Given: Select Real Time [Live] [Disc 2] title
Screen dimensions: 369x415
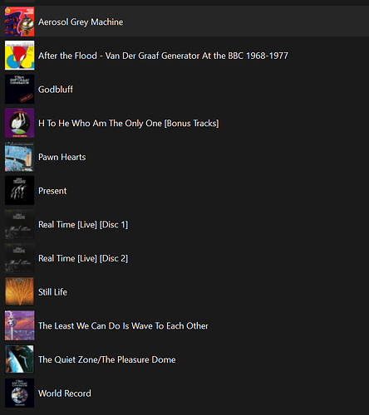Looking at the screenshot, I should [83, 258].
